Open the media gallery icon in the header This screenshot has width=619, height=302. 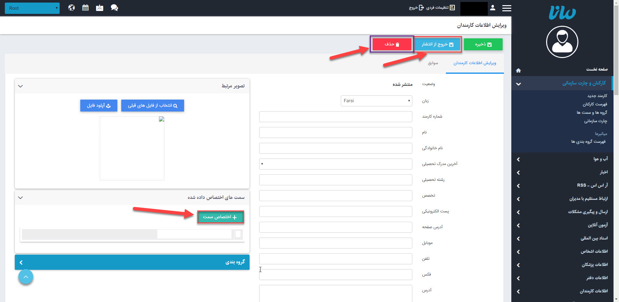point(100,7)
